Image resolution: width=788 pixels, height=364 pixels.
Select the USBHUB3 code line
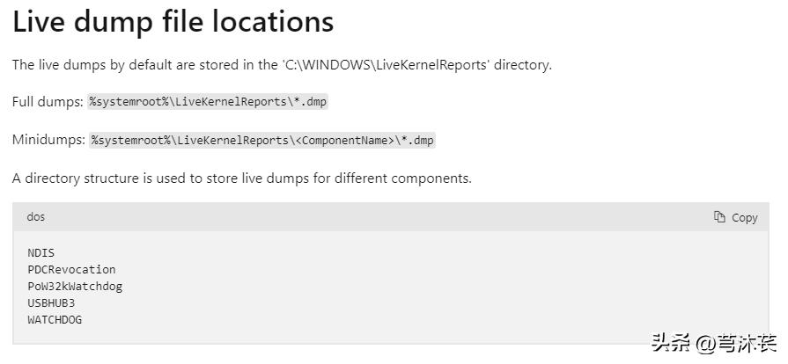click(51, 302)
